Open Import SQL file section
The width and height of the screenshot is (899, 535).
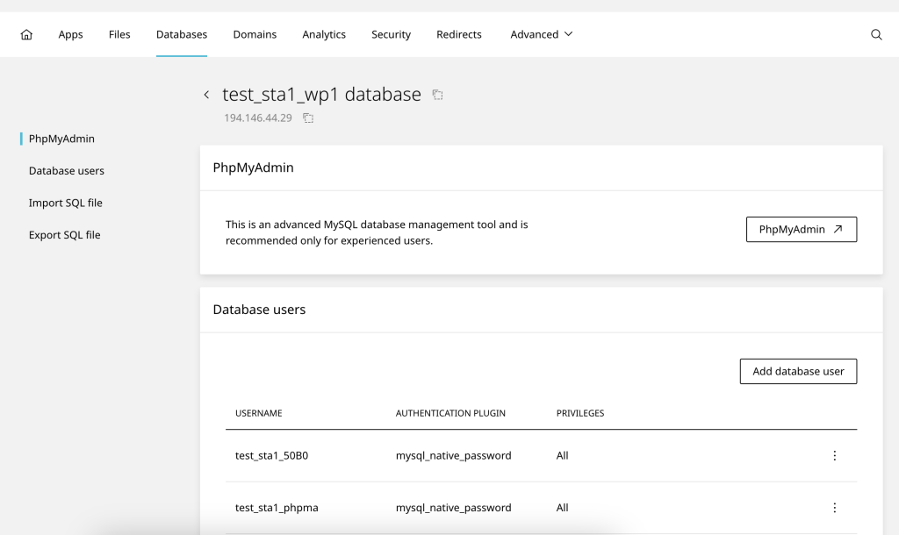[65, 203]
